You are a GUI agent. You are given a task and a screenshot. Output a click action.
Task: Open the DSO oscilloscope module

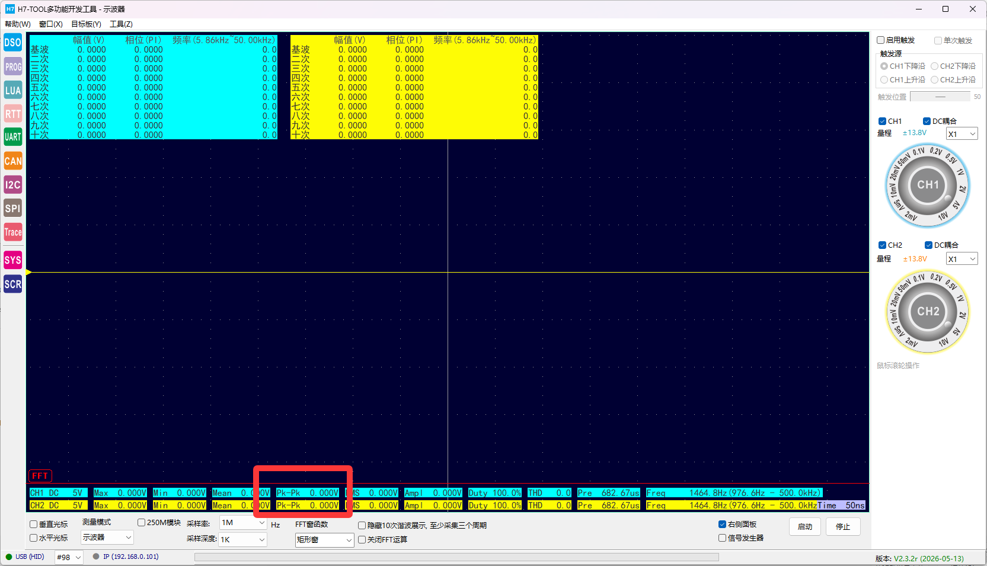(13, 43)
